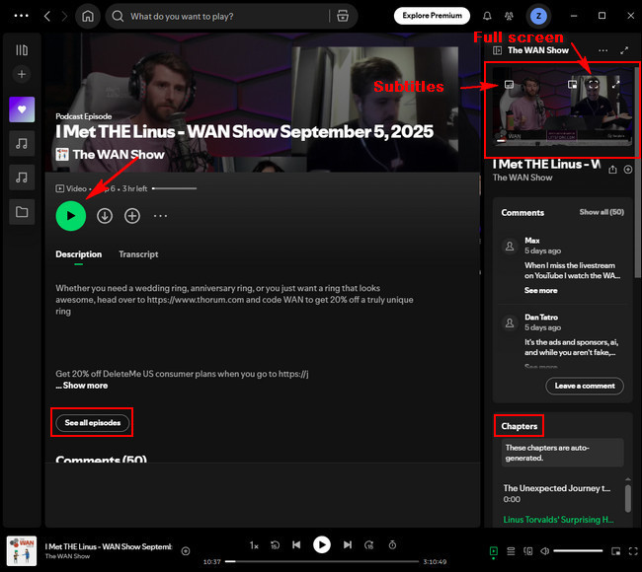The height and width of the screenshot is (572, 642).
Task: Toggle the Now Playing view button
Action: (x=494, y=550)
